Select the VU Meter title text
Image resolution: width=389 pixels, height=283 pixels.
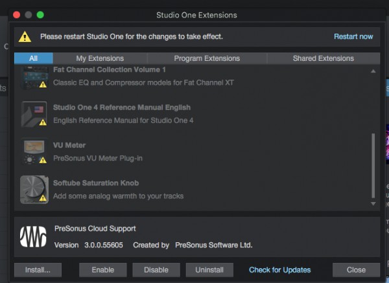69,145
